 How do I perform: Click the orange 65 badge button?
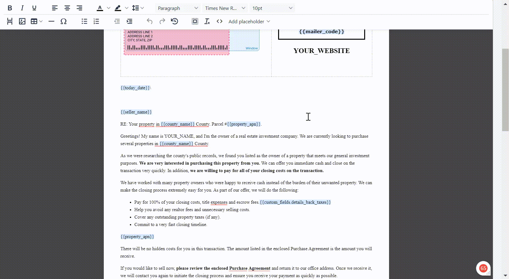[x=483, y=268]
